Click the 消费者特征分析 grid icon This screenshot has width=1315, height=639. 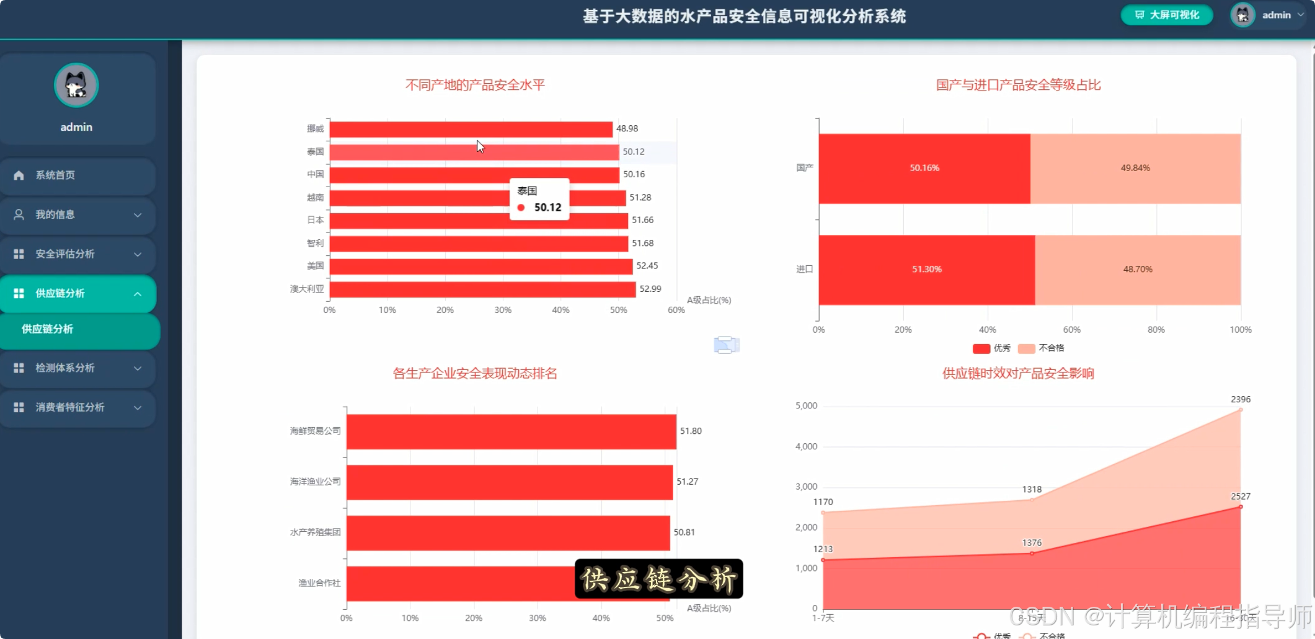coord(19,407)
